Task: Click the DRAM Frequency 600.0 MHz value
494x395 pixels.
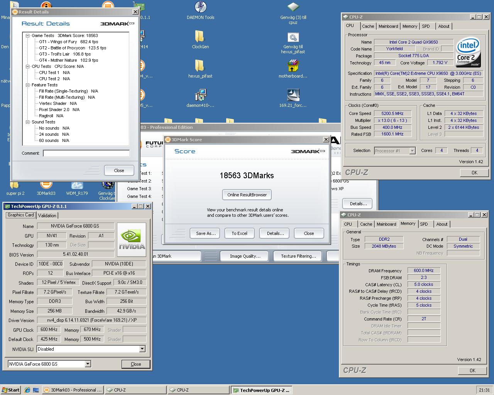Action: [x=424, y=270]
